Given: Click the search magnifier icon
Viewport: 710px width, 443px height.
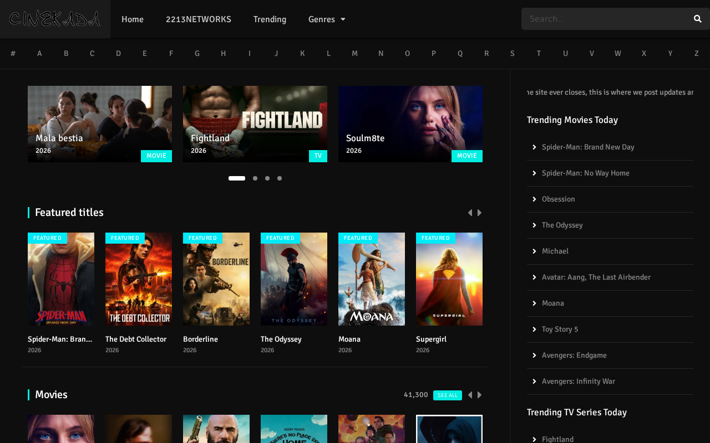Looking at the screenshot, I should coord(697,19).
